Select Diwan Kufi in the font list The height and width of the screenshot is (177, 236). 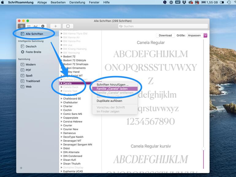pos(70,160)
